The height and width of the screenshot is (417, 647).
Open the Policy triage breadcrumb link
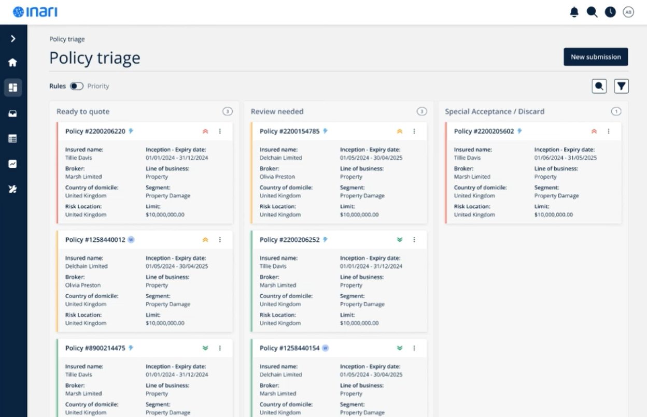click(x=67, y=39)
